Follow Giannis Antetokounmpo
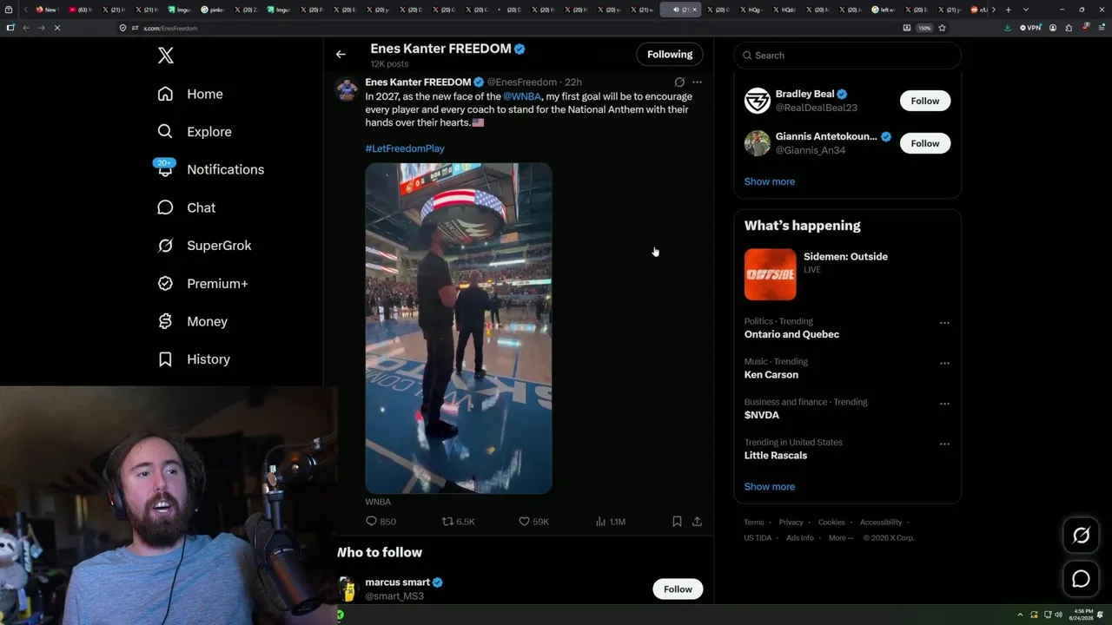The height and width of the screenshot is (625, 1112). [x=925, y=143]
